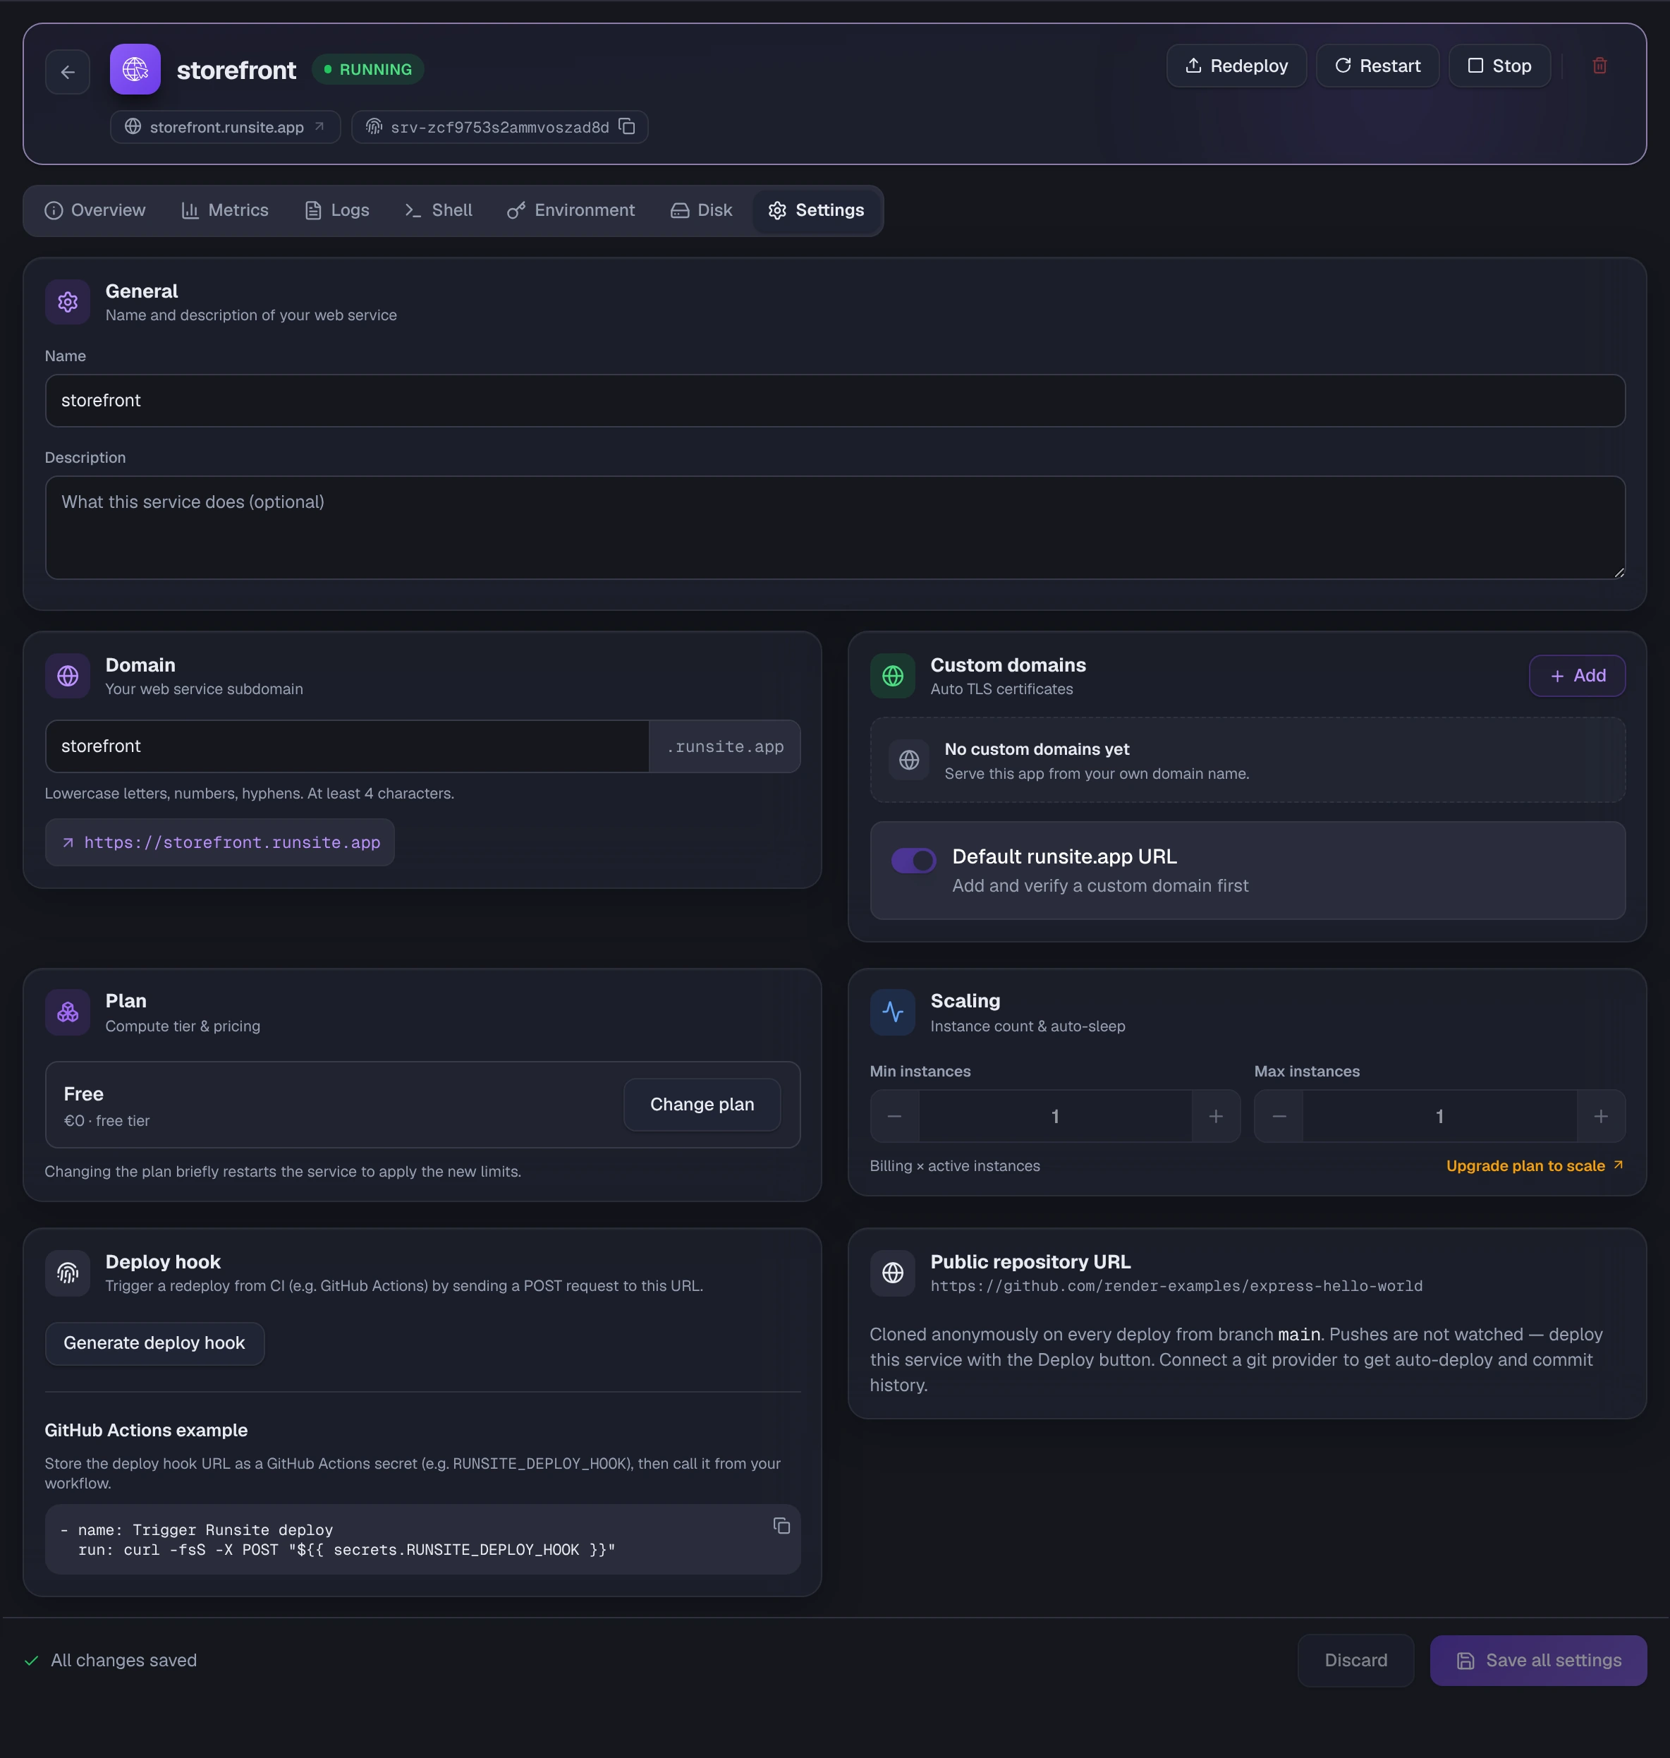Click Save all settings button
The width and height of the screenshot is (1670, 1758).
coord(1538,1660)
